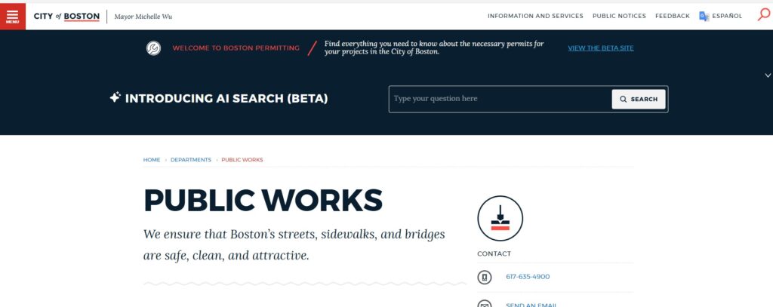Image resolution: width=773 pixels, height=307 pixels.
Task: Click the translate icon beside Español
Action: (x=704, y=16)
